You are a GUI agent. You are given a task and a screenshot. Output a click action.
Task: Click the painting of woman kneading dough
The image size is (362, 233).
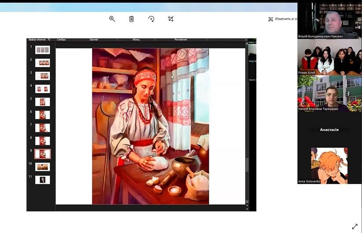click(151, 126)
